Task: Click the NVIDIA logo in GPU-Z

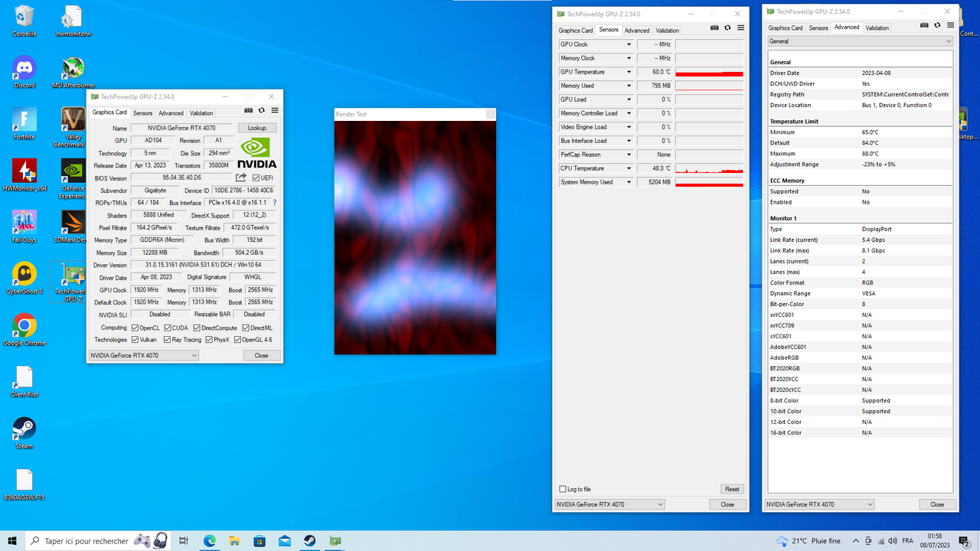Action: [x=257, y=152]
